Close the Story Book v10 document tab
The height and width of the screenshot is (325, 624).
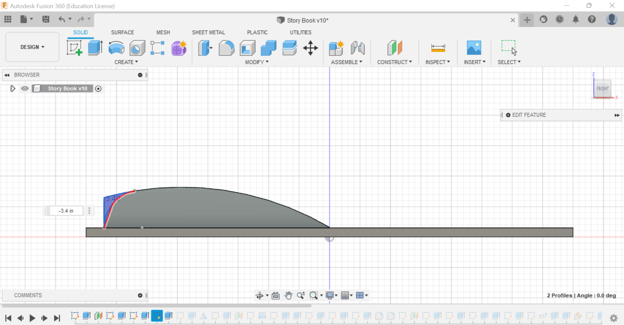point(513,20)
